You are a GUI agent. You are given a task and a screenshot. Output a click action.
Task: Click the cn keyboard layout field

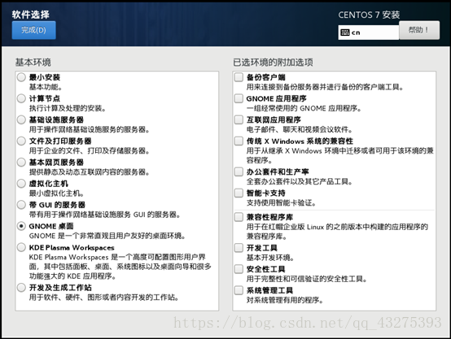pyautogui.click(x=369, y=33)
